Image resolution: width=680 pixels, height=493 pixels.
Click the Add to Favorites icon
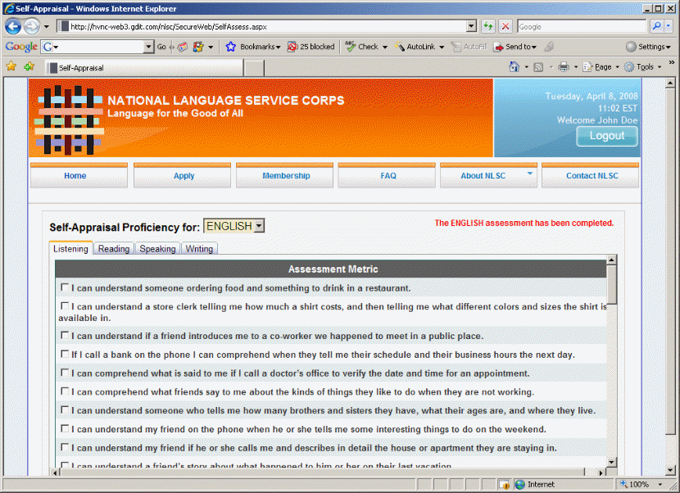[x=29, y=67]
